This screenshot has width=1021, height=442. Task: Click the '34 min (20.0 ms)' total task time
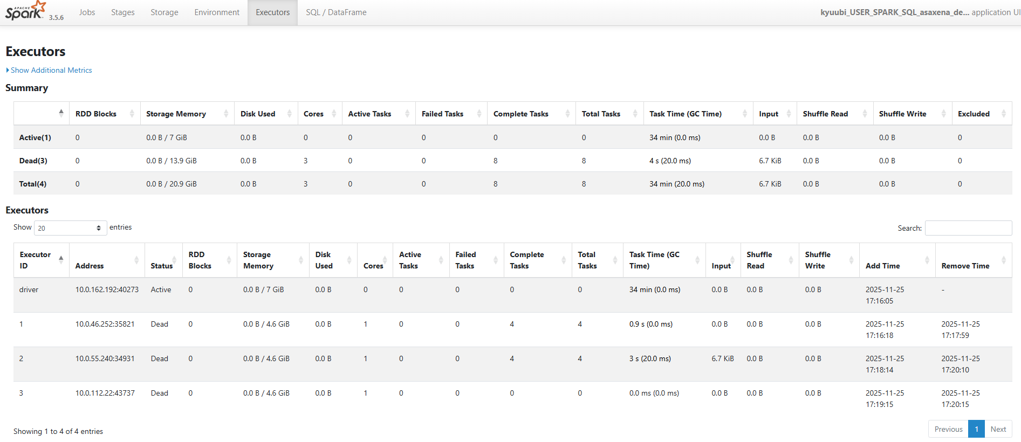point(677,184)
